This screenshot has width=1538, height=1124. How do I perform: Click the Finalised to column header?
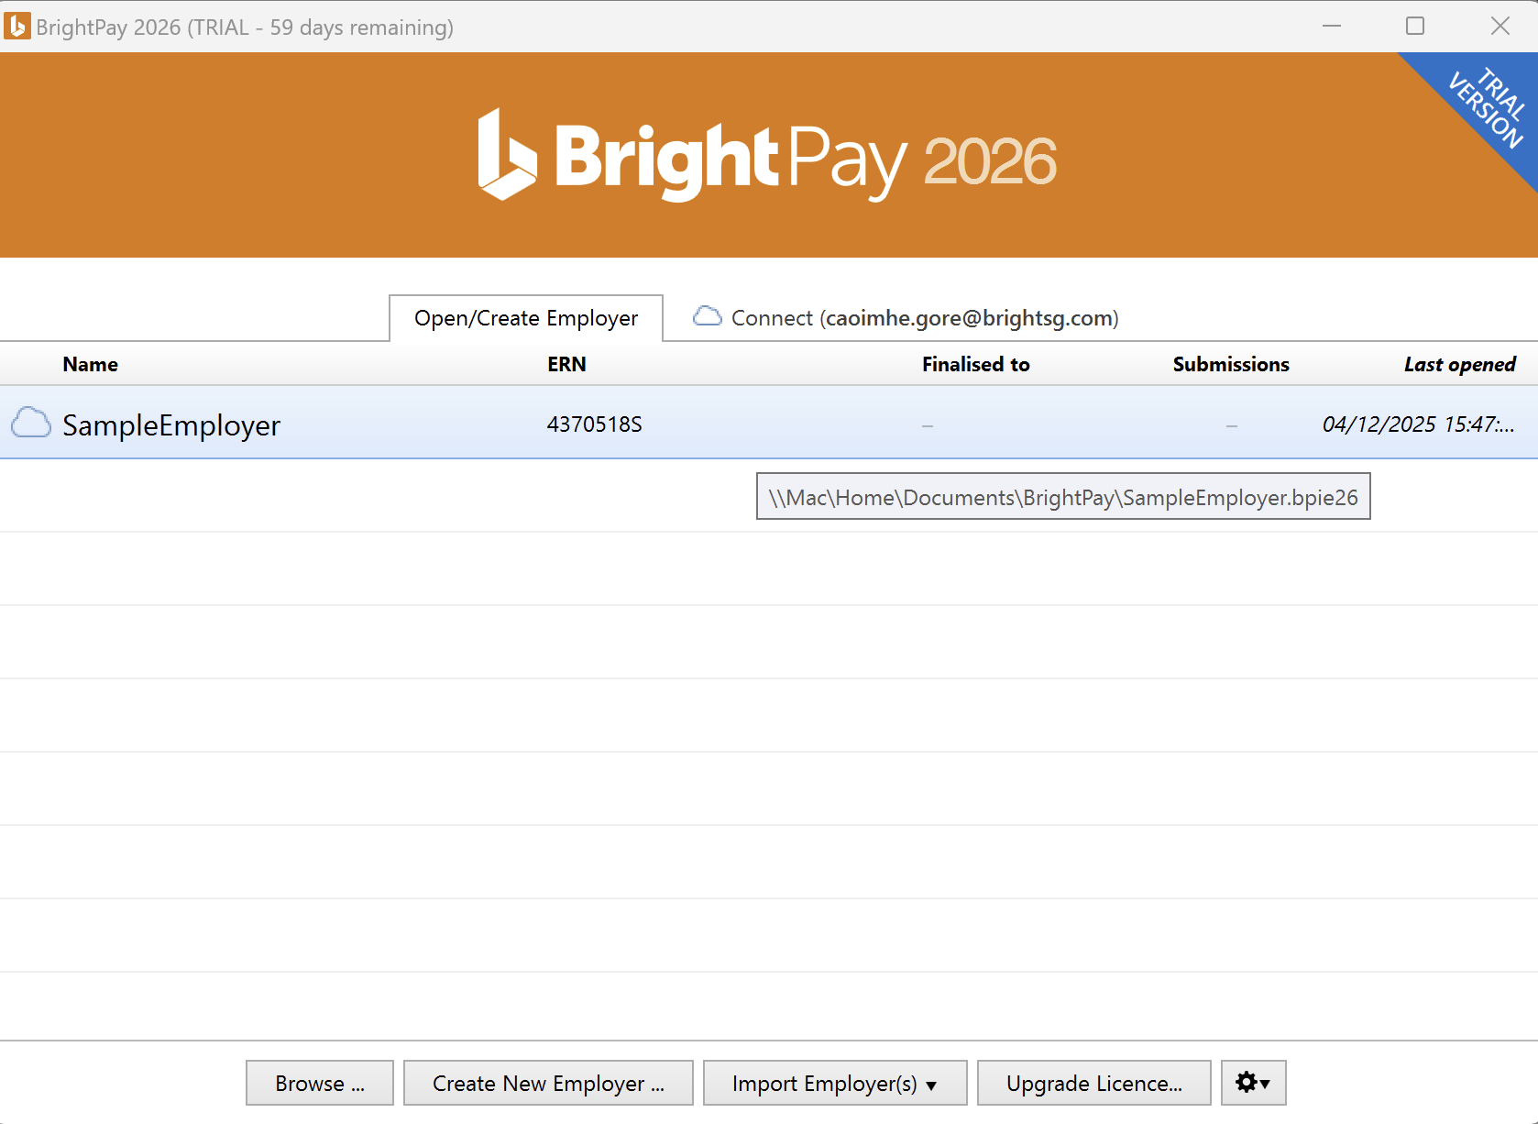pos(975,364)
